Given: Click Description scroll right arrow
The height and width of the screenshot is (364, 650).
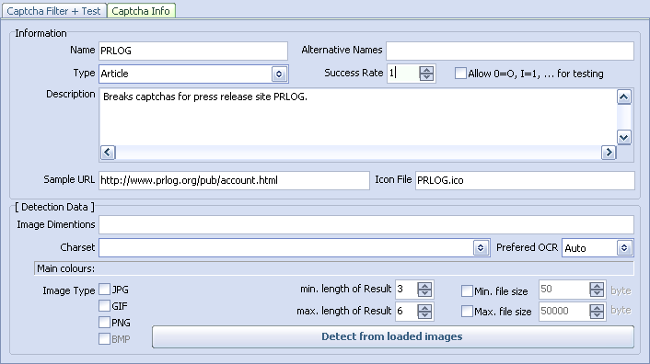Looking at the screenshot, I should tap(609, 153).
